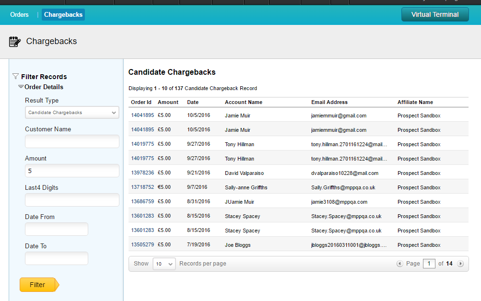Screen dimensions: 481x301
Task: Open the records per page dropdown
Action: coord(164,264)
